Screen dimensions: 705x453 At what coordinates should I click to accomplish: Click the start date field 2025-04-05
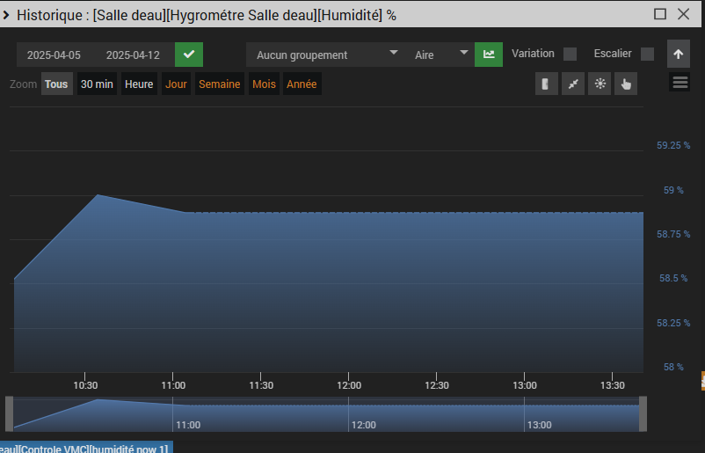pos(54,55)
